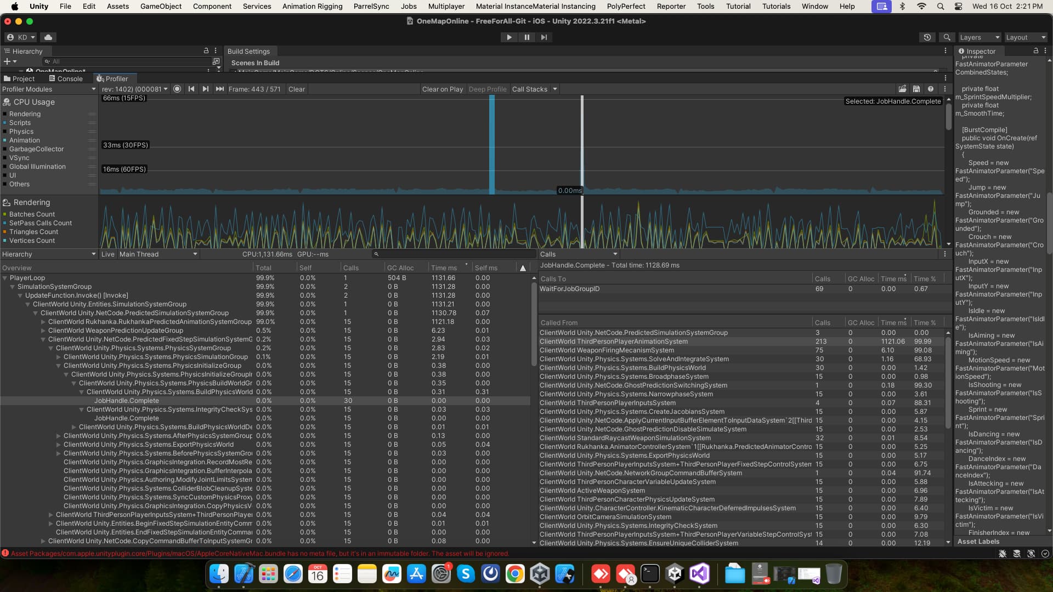The image size is (1053, 592).
Task: Toggle Live mode in hierarchy view
Action: click(108, 254)
